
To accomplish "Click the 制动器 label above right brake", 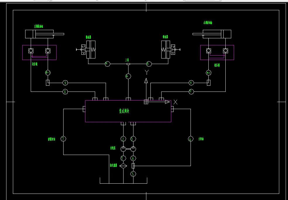I will (x=165, y=37).
